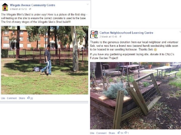The width and height of the screenshot is (181, 135).
Task: Click the comment bubble count on Carlton post
Action: (x=126, y=133)
